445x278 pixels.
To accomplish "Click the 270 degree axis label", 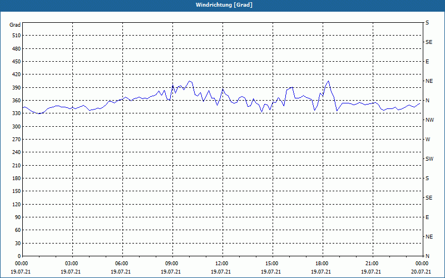I will 17,140.
